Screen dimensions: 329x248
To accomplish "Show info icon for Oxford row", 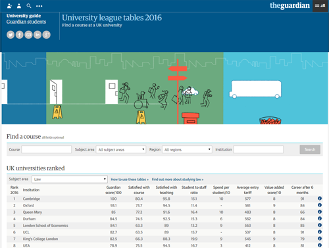I will [320, 205].
